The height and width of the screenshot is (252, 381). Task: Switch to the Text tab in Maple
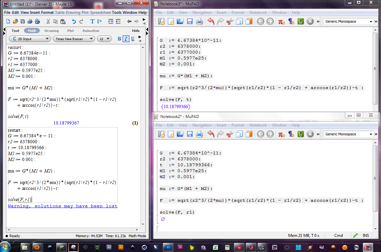pyautogui.click(x=15, y=31)
